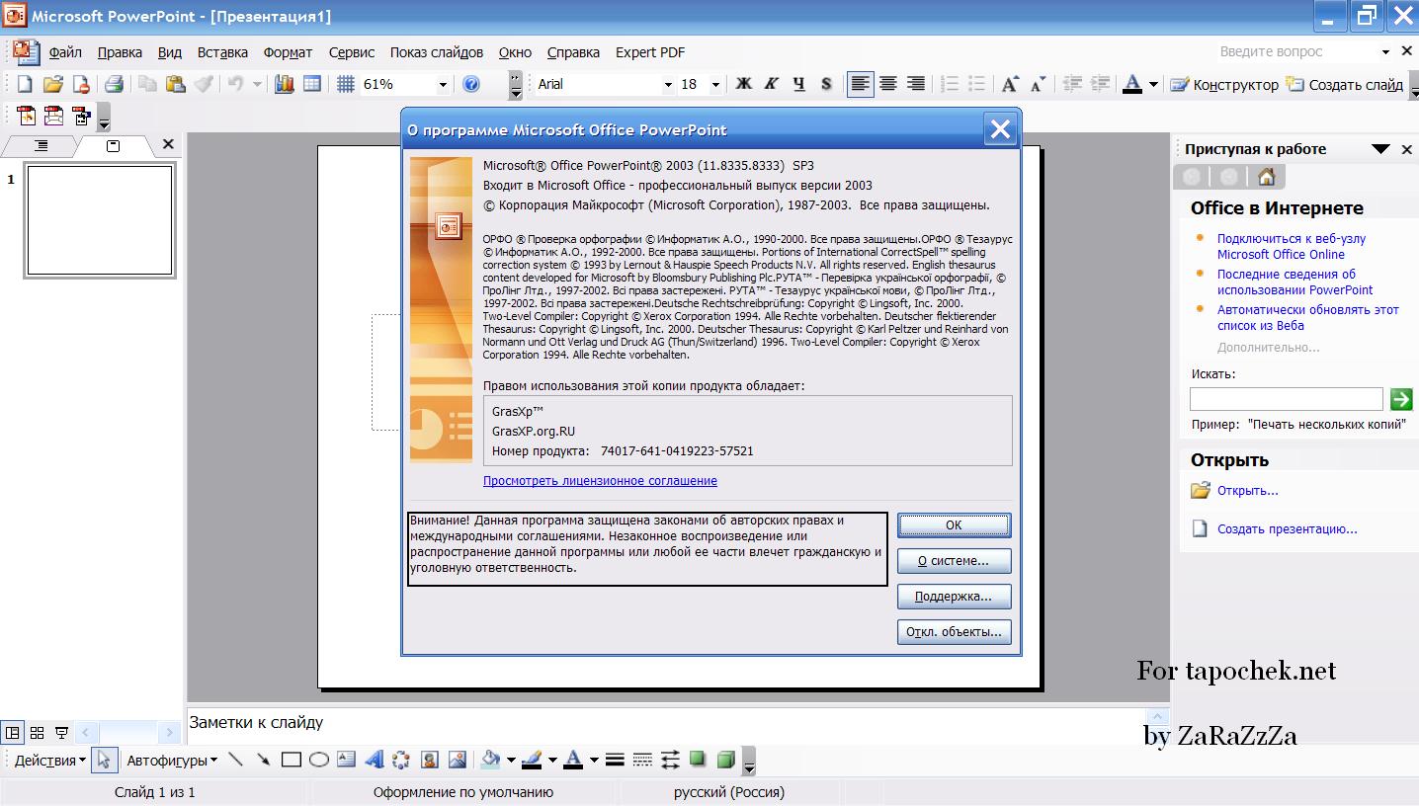Insert picture from file
Screen dimensions: 1419x806
[458, 760]
